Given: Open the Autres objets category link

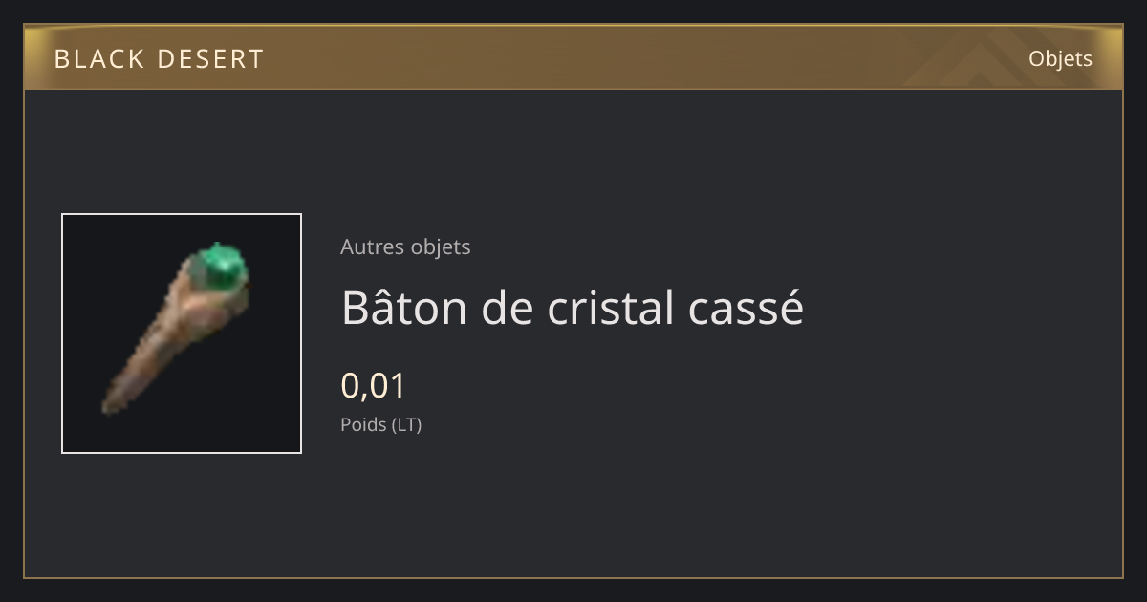Looking at the screenshot, I should [405, 247].
